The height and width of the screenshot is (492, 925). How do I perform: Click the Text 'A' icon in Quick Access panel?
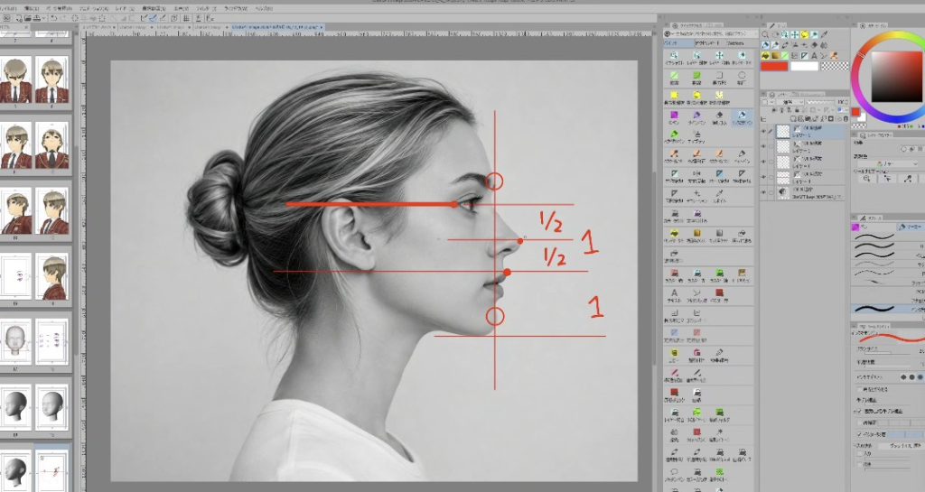674,293
